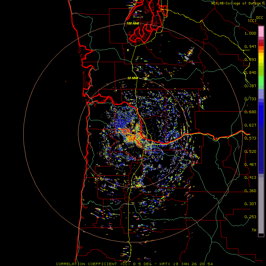Click the 0.467 scale value

(250, 165)
